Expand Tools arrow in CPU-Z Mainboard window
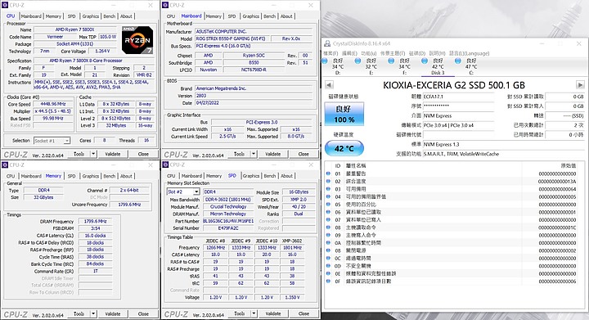Screen dimensions: 589x320 pos(254,154)
